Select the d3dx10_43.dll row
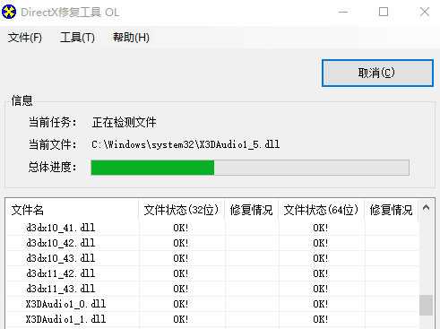 [x=212, y=258]
